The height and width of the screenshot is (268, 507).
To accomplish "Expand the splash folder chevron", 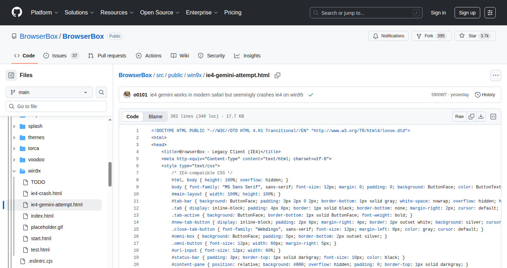I will point(14,126).
